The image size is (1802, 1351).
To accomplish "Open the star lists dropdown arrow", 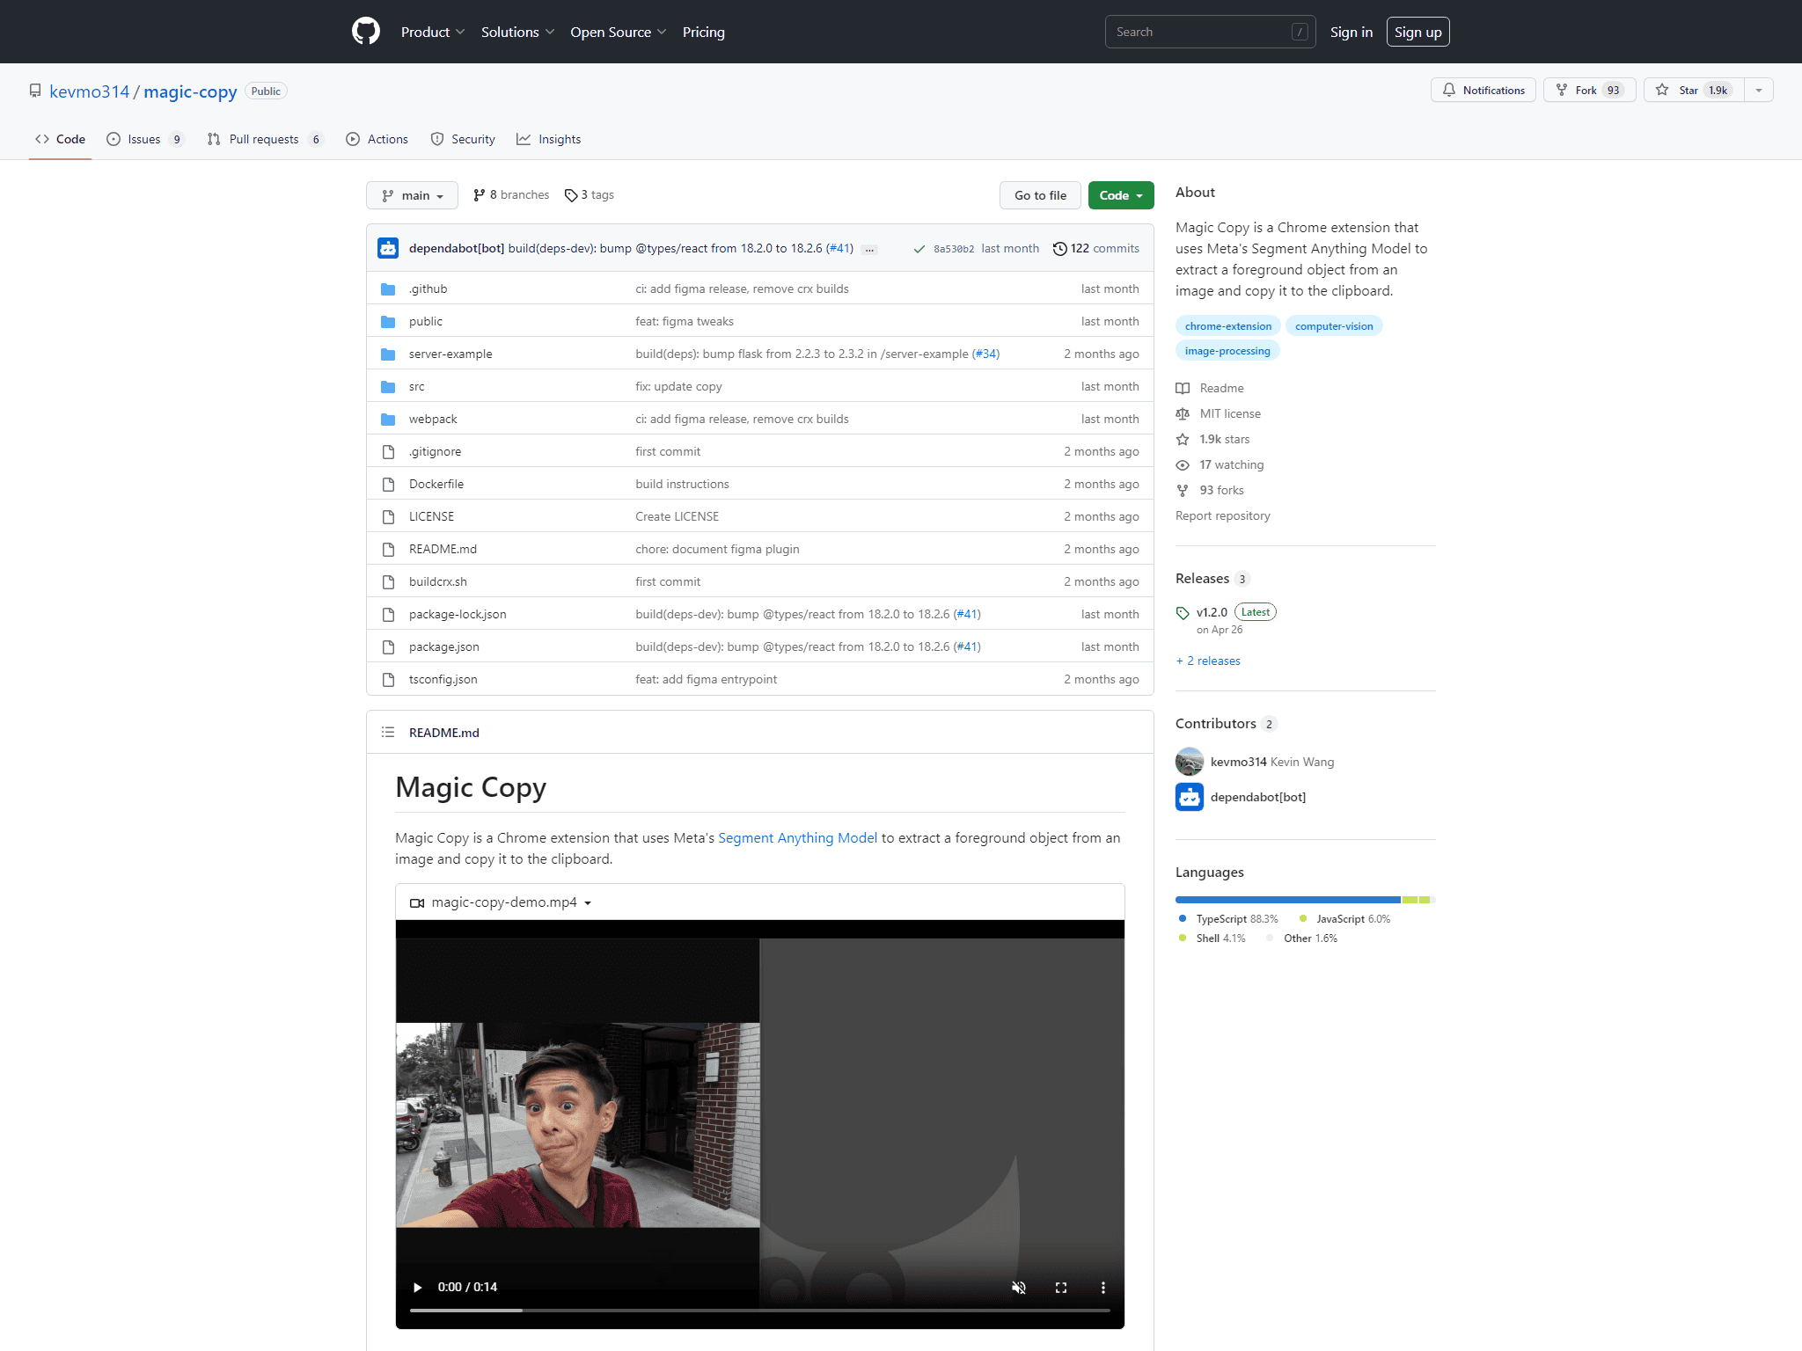I will click(x=1759, y=90).
